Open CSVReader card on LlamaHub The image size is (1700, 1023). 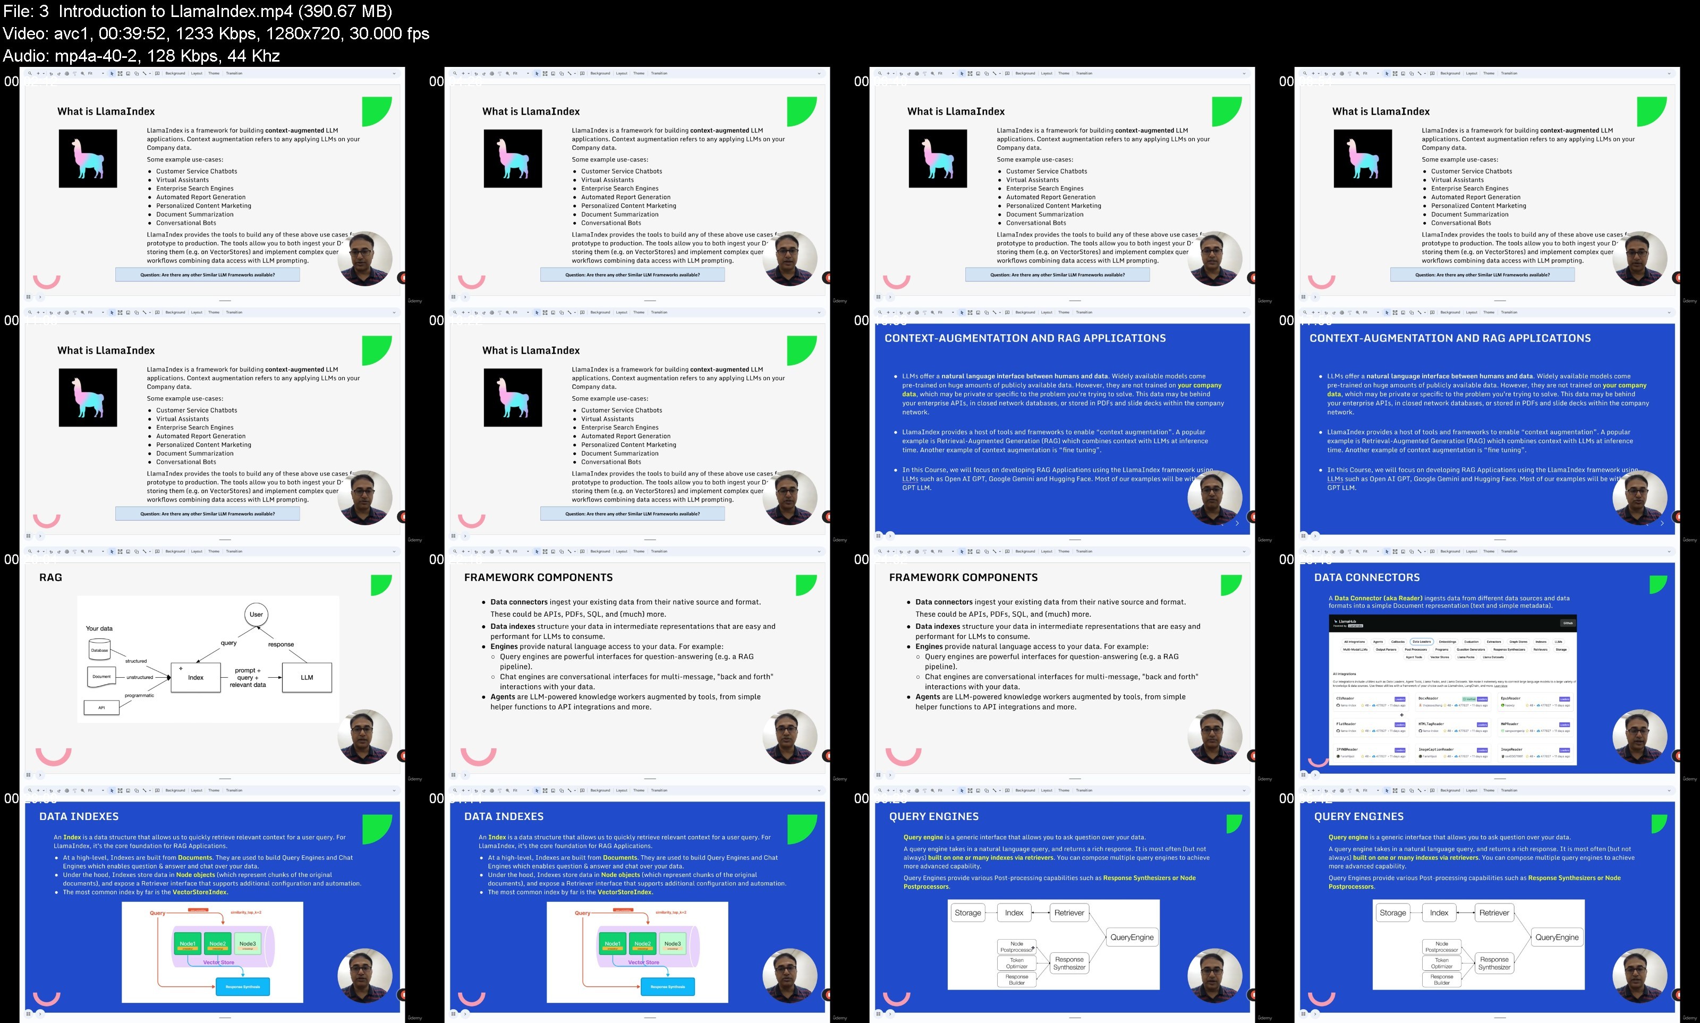click(x=1371, y=702)
